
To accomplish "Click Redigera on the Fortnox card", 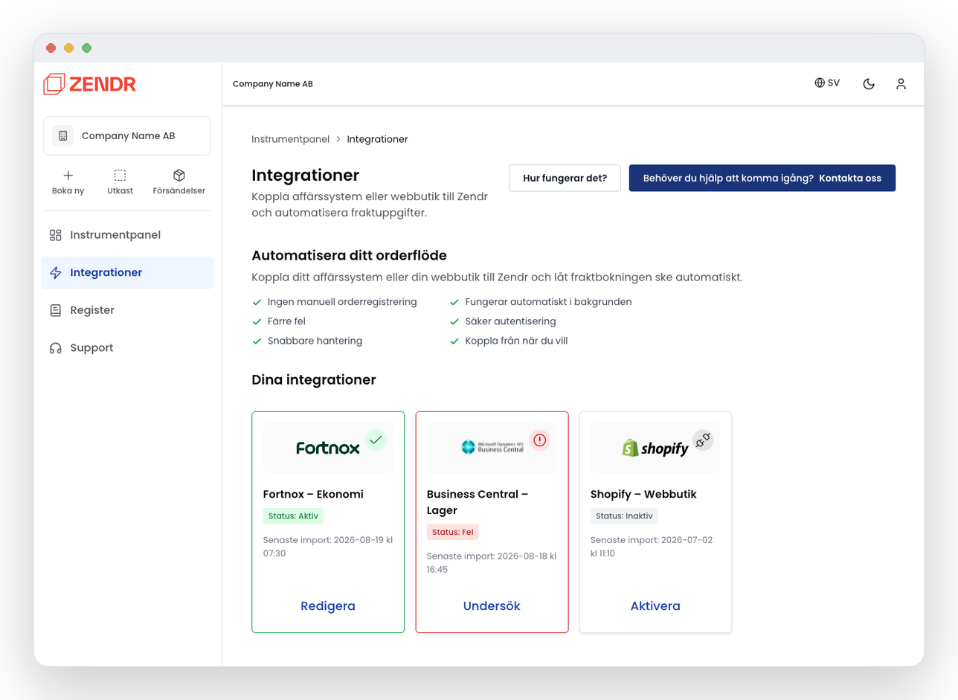I will tap(328, 606).
